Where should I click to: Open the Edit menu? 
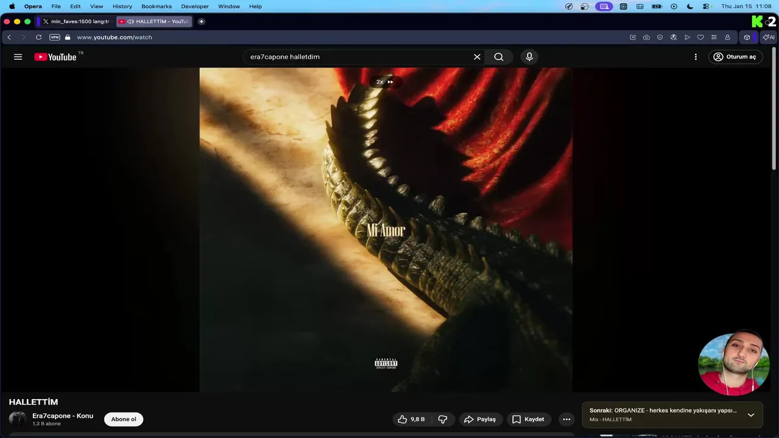[75, 6]
